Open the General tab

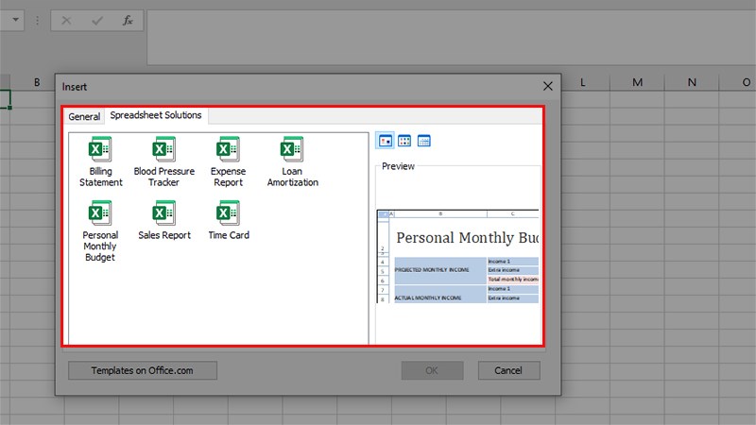click(84, 116)
